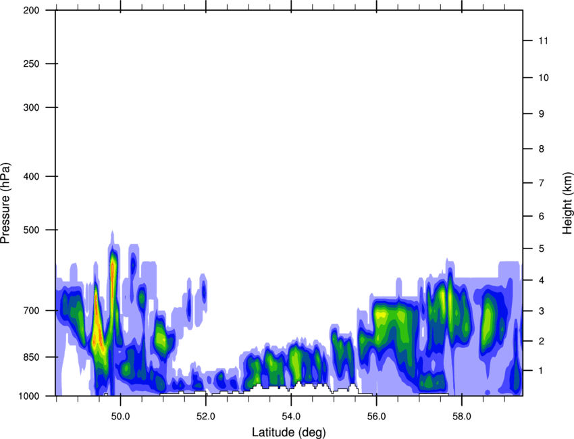Click the "Latitude (deg)" axis title

click(288, 432)
